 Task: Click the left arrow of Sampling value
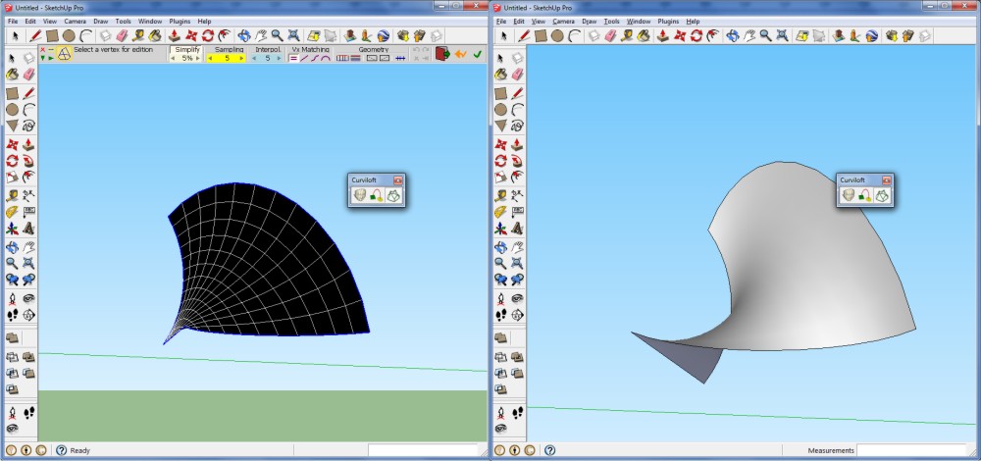(x=212, y=59)
